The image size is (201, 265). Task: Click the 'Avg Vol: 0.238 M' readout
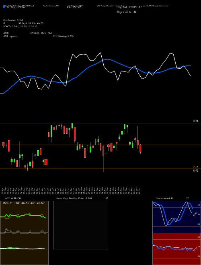pyautogui.click(x=129, y=7)
